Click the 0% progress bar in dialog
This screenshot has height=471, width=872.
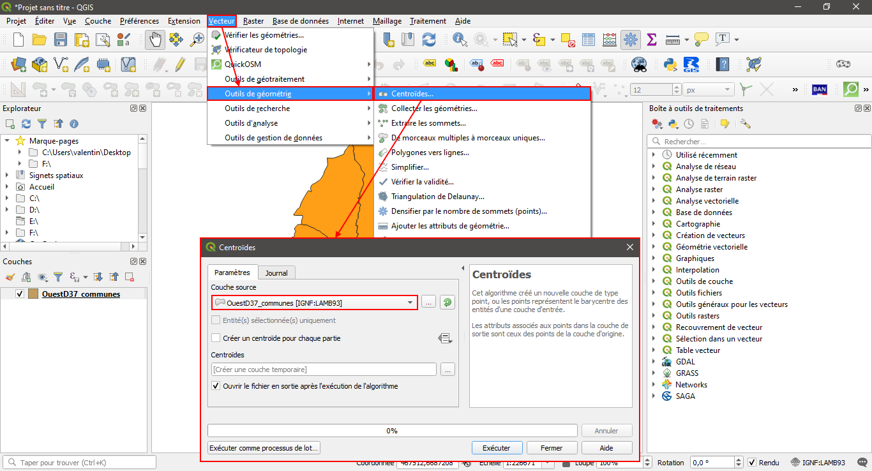392,431
